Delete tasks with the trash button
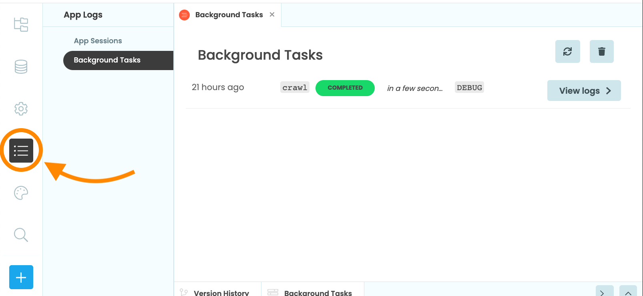 point(601,52)
